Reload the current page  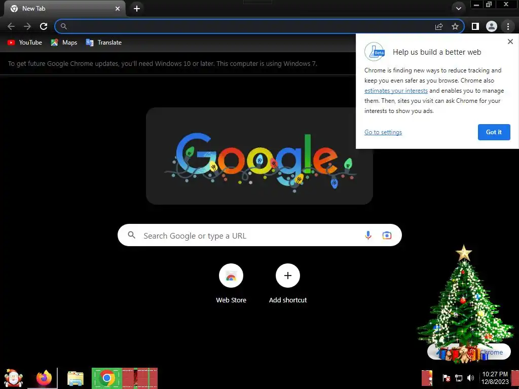[44, 26]
